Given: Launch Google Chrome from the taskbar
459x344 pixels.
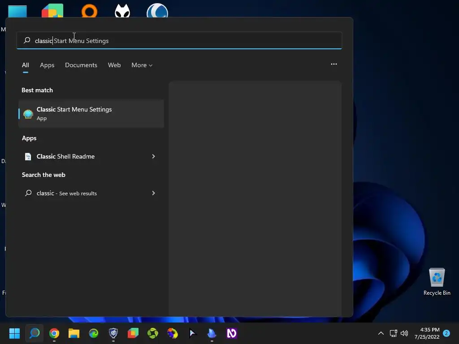Looking at the screenshot, I should [x=54, y=333].
